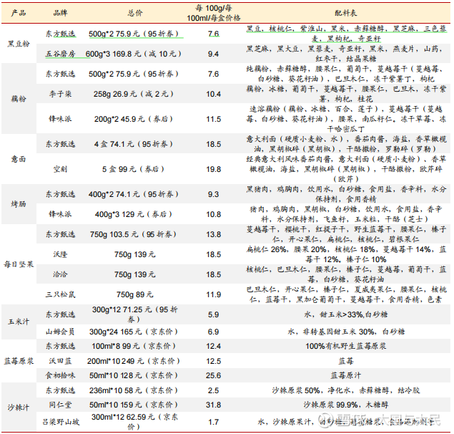Click unit price 1.7
The height and width of the screenshot is (434, 454).
213,422
